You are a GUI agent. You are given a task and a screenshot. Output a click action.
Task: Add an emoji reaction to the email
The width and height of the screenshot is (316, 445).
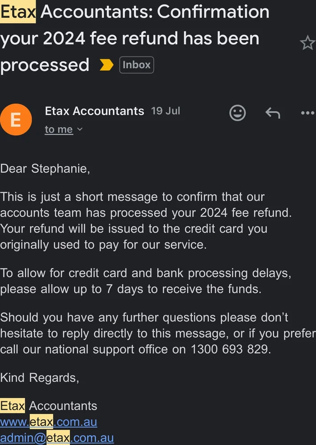[x=237, y=113]
